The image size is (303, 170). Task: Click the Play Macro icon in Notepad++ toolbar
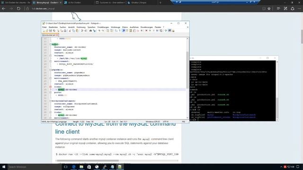tap(153, 31)
